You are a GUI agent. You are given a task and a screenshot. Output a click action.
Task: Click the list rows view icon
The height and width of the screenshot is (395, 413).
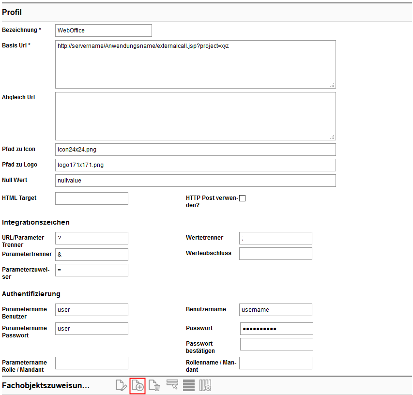pos(189,385)
